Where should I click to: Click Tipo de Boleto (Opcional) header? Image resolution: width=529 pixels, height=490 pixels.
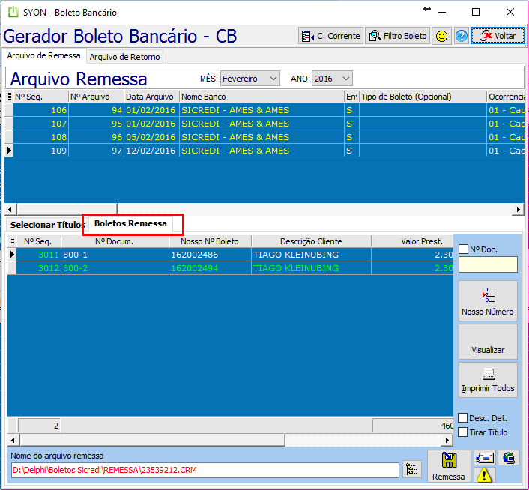[423, 97]
